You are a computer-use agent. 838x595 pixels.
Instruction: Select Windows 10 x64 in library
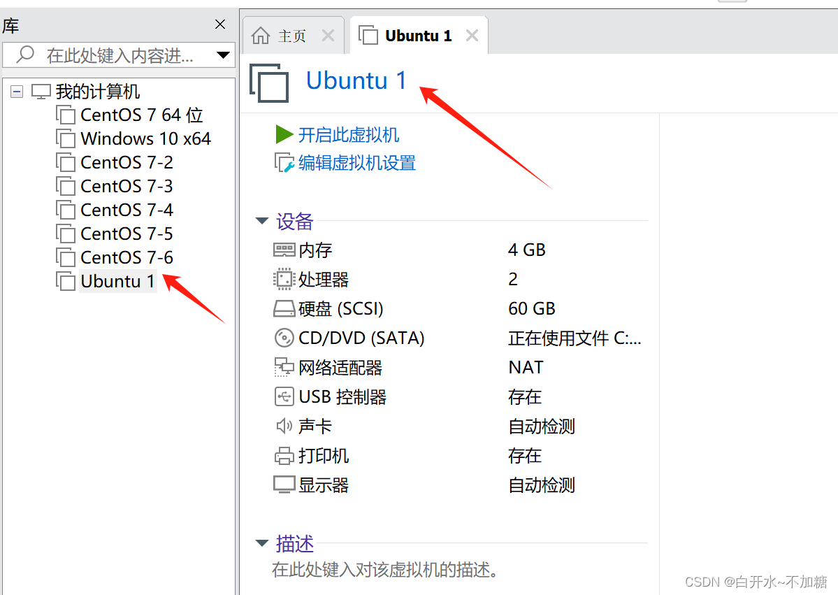tap(145, 138)
